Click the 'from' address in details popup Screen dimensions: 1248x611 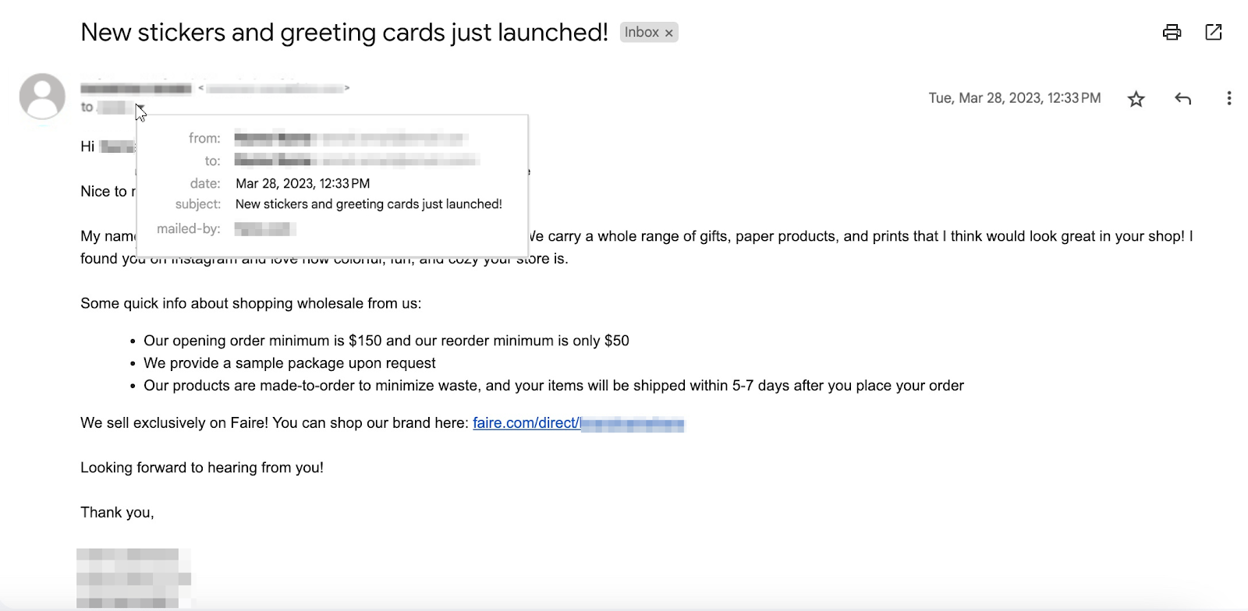click(350, 139)
